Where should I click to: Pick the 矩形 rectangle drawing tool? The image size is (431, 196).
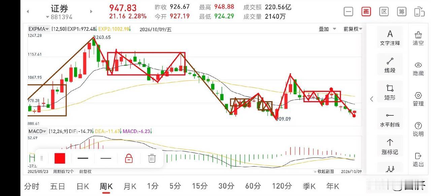tap(390, 92)
